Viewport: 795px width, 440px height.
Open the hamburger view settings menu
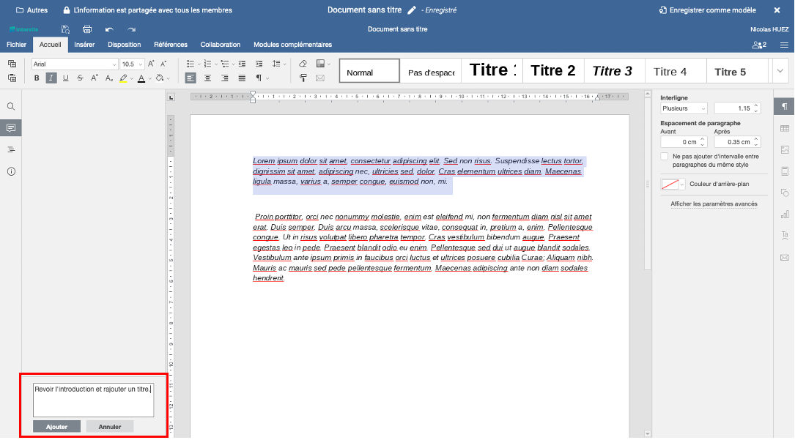click(x=784, y=45)
